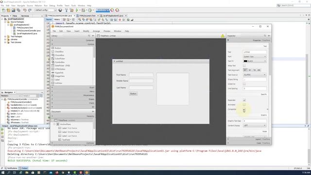311x175 pixels.
Task: Click the Text property input field
Action: (x=255, y=52)
